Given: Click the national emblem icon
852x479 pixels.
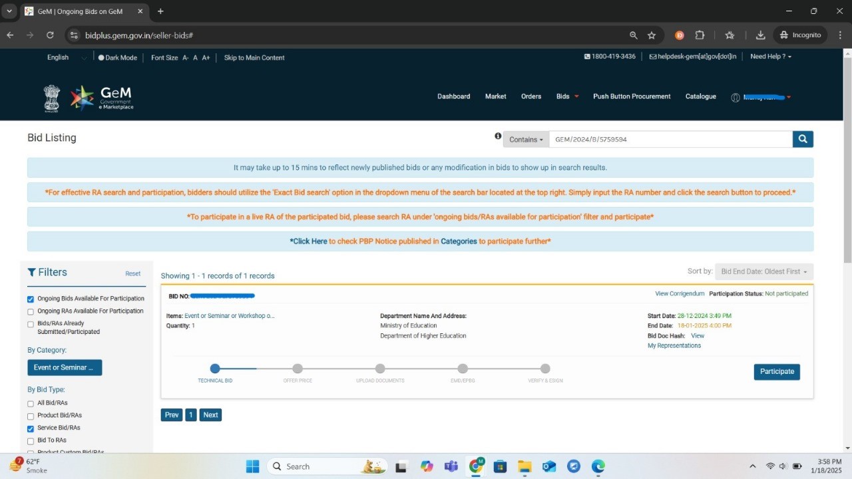Looking at the screenshot, I should [x=52, y=98].
